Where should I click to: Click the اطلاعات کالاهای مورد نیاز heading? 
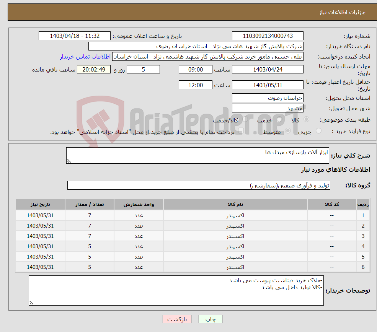tap(336, 169)
